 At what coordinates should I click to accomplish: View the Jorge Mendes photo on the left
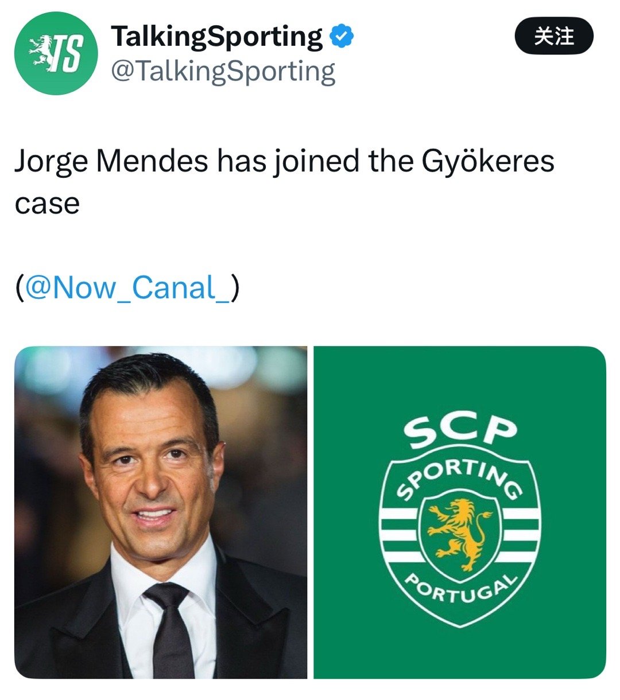161,512
